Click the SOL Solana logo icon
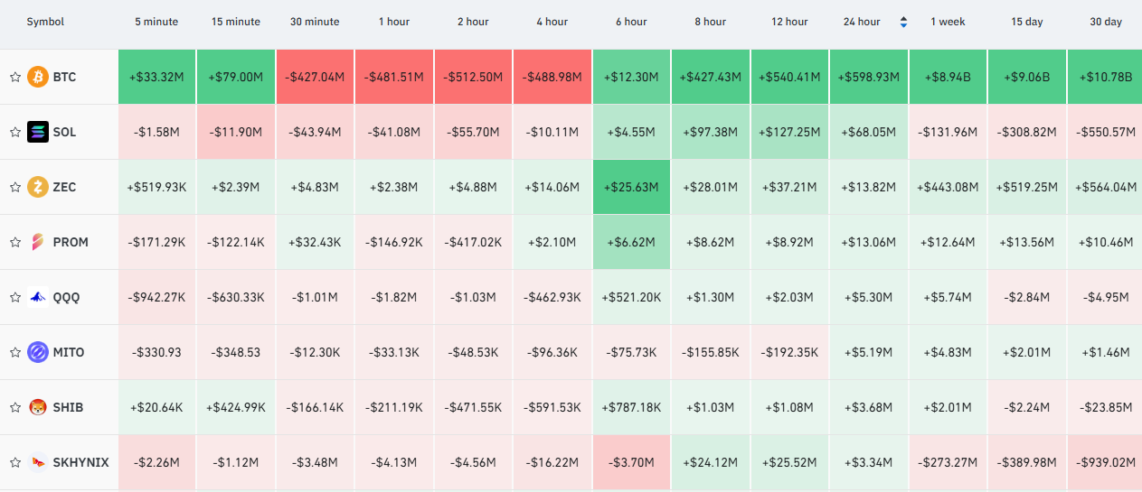1142x492 pixels. point(38,132)
